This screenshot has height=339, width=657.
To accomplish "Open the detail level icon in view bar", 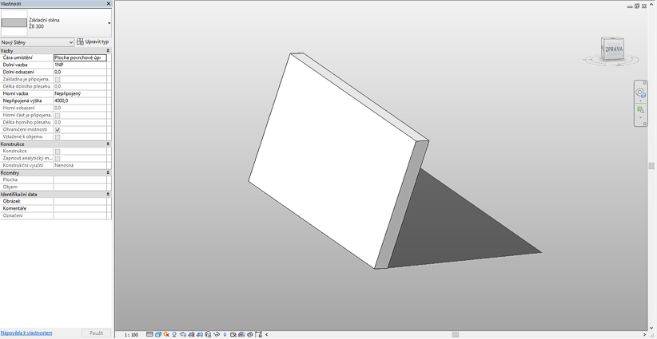I will point(149,335).
